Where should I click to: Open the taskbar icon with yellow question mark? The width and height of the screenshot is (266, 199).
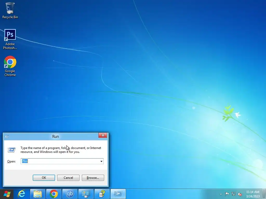[x=102, y=194]
